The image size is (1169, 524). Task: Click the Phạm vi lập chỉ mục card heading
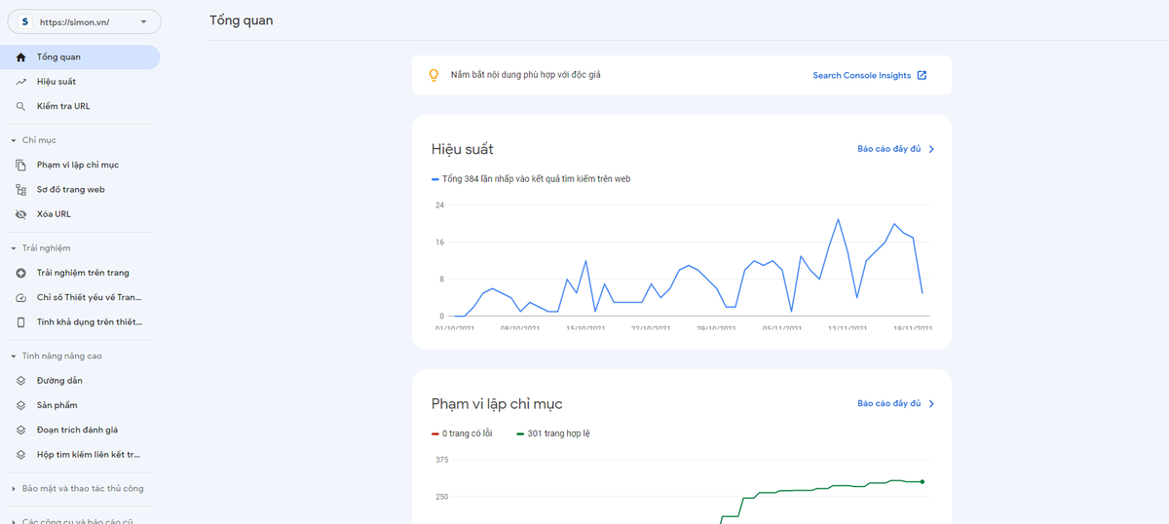[x=497, y=403]
